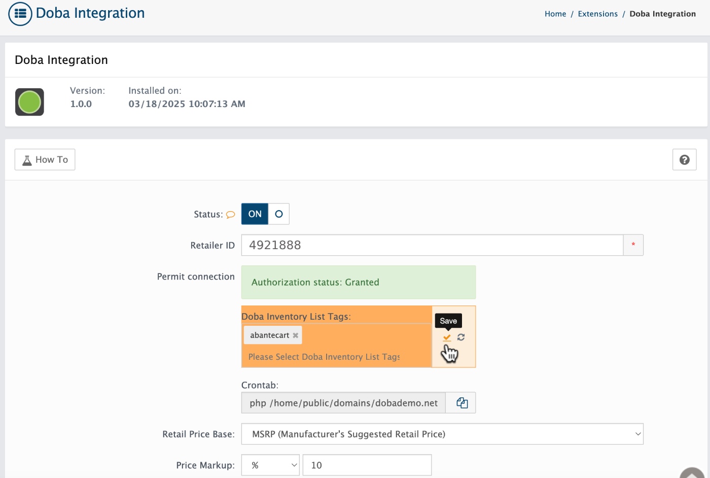Go to Home breadcrumb

tap(555, 14)
